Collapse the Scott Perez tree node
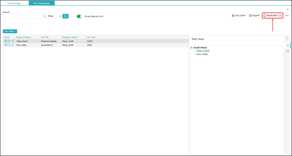The height and width of the screenshot is (156, 292). (x=191, y=48)
